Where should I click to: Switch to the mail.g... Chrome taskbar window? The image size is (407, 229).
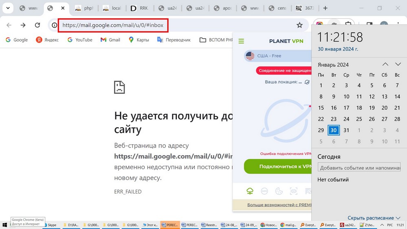click(288, 225)
